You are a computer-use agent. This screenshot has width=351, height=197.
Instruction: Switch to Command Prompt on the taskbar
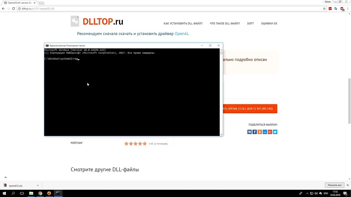click(58, 193)
